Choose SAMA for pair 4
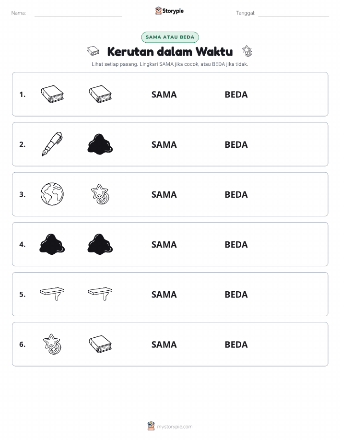 click(x=164, y=244)
